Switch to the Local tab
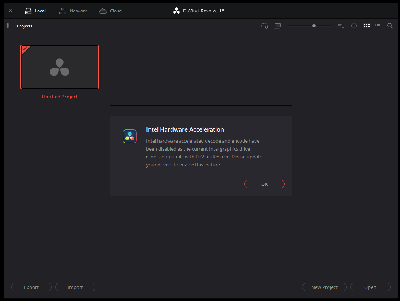Image resolution: width=400 pixels, height=301 pixels. (x=35, y=11)
